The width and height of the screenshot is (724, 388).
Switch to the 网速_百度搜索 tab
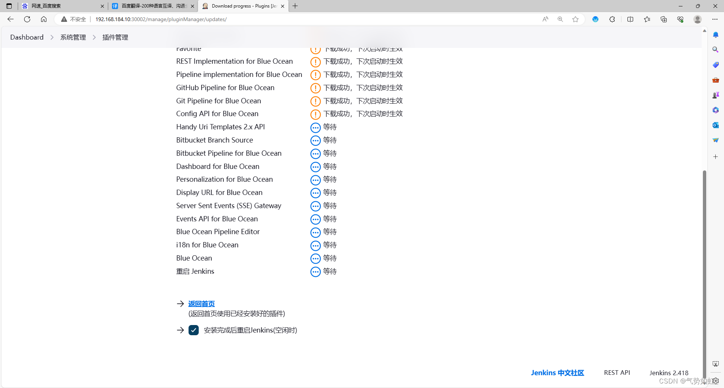(62, 6)
